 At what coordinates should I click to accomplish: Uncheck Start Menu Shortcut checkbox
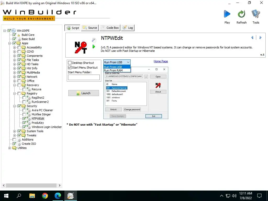point(70,68)
